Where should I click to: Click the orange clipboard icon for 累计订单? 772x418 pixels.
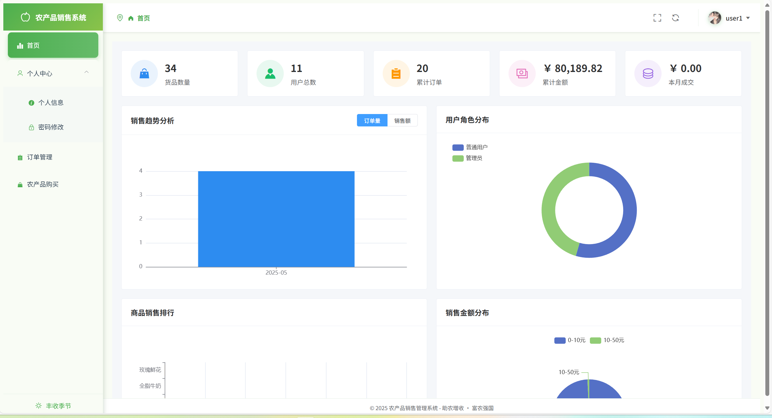pyautogui.click(x=396, y=73)
